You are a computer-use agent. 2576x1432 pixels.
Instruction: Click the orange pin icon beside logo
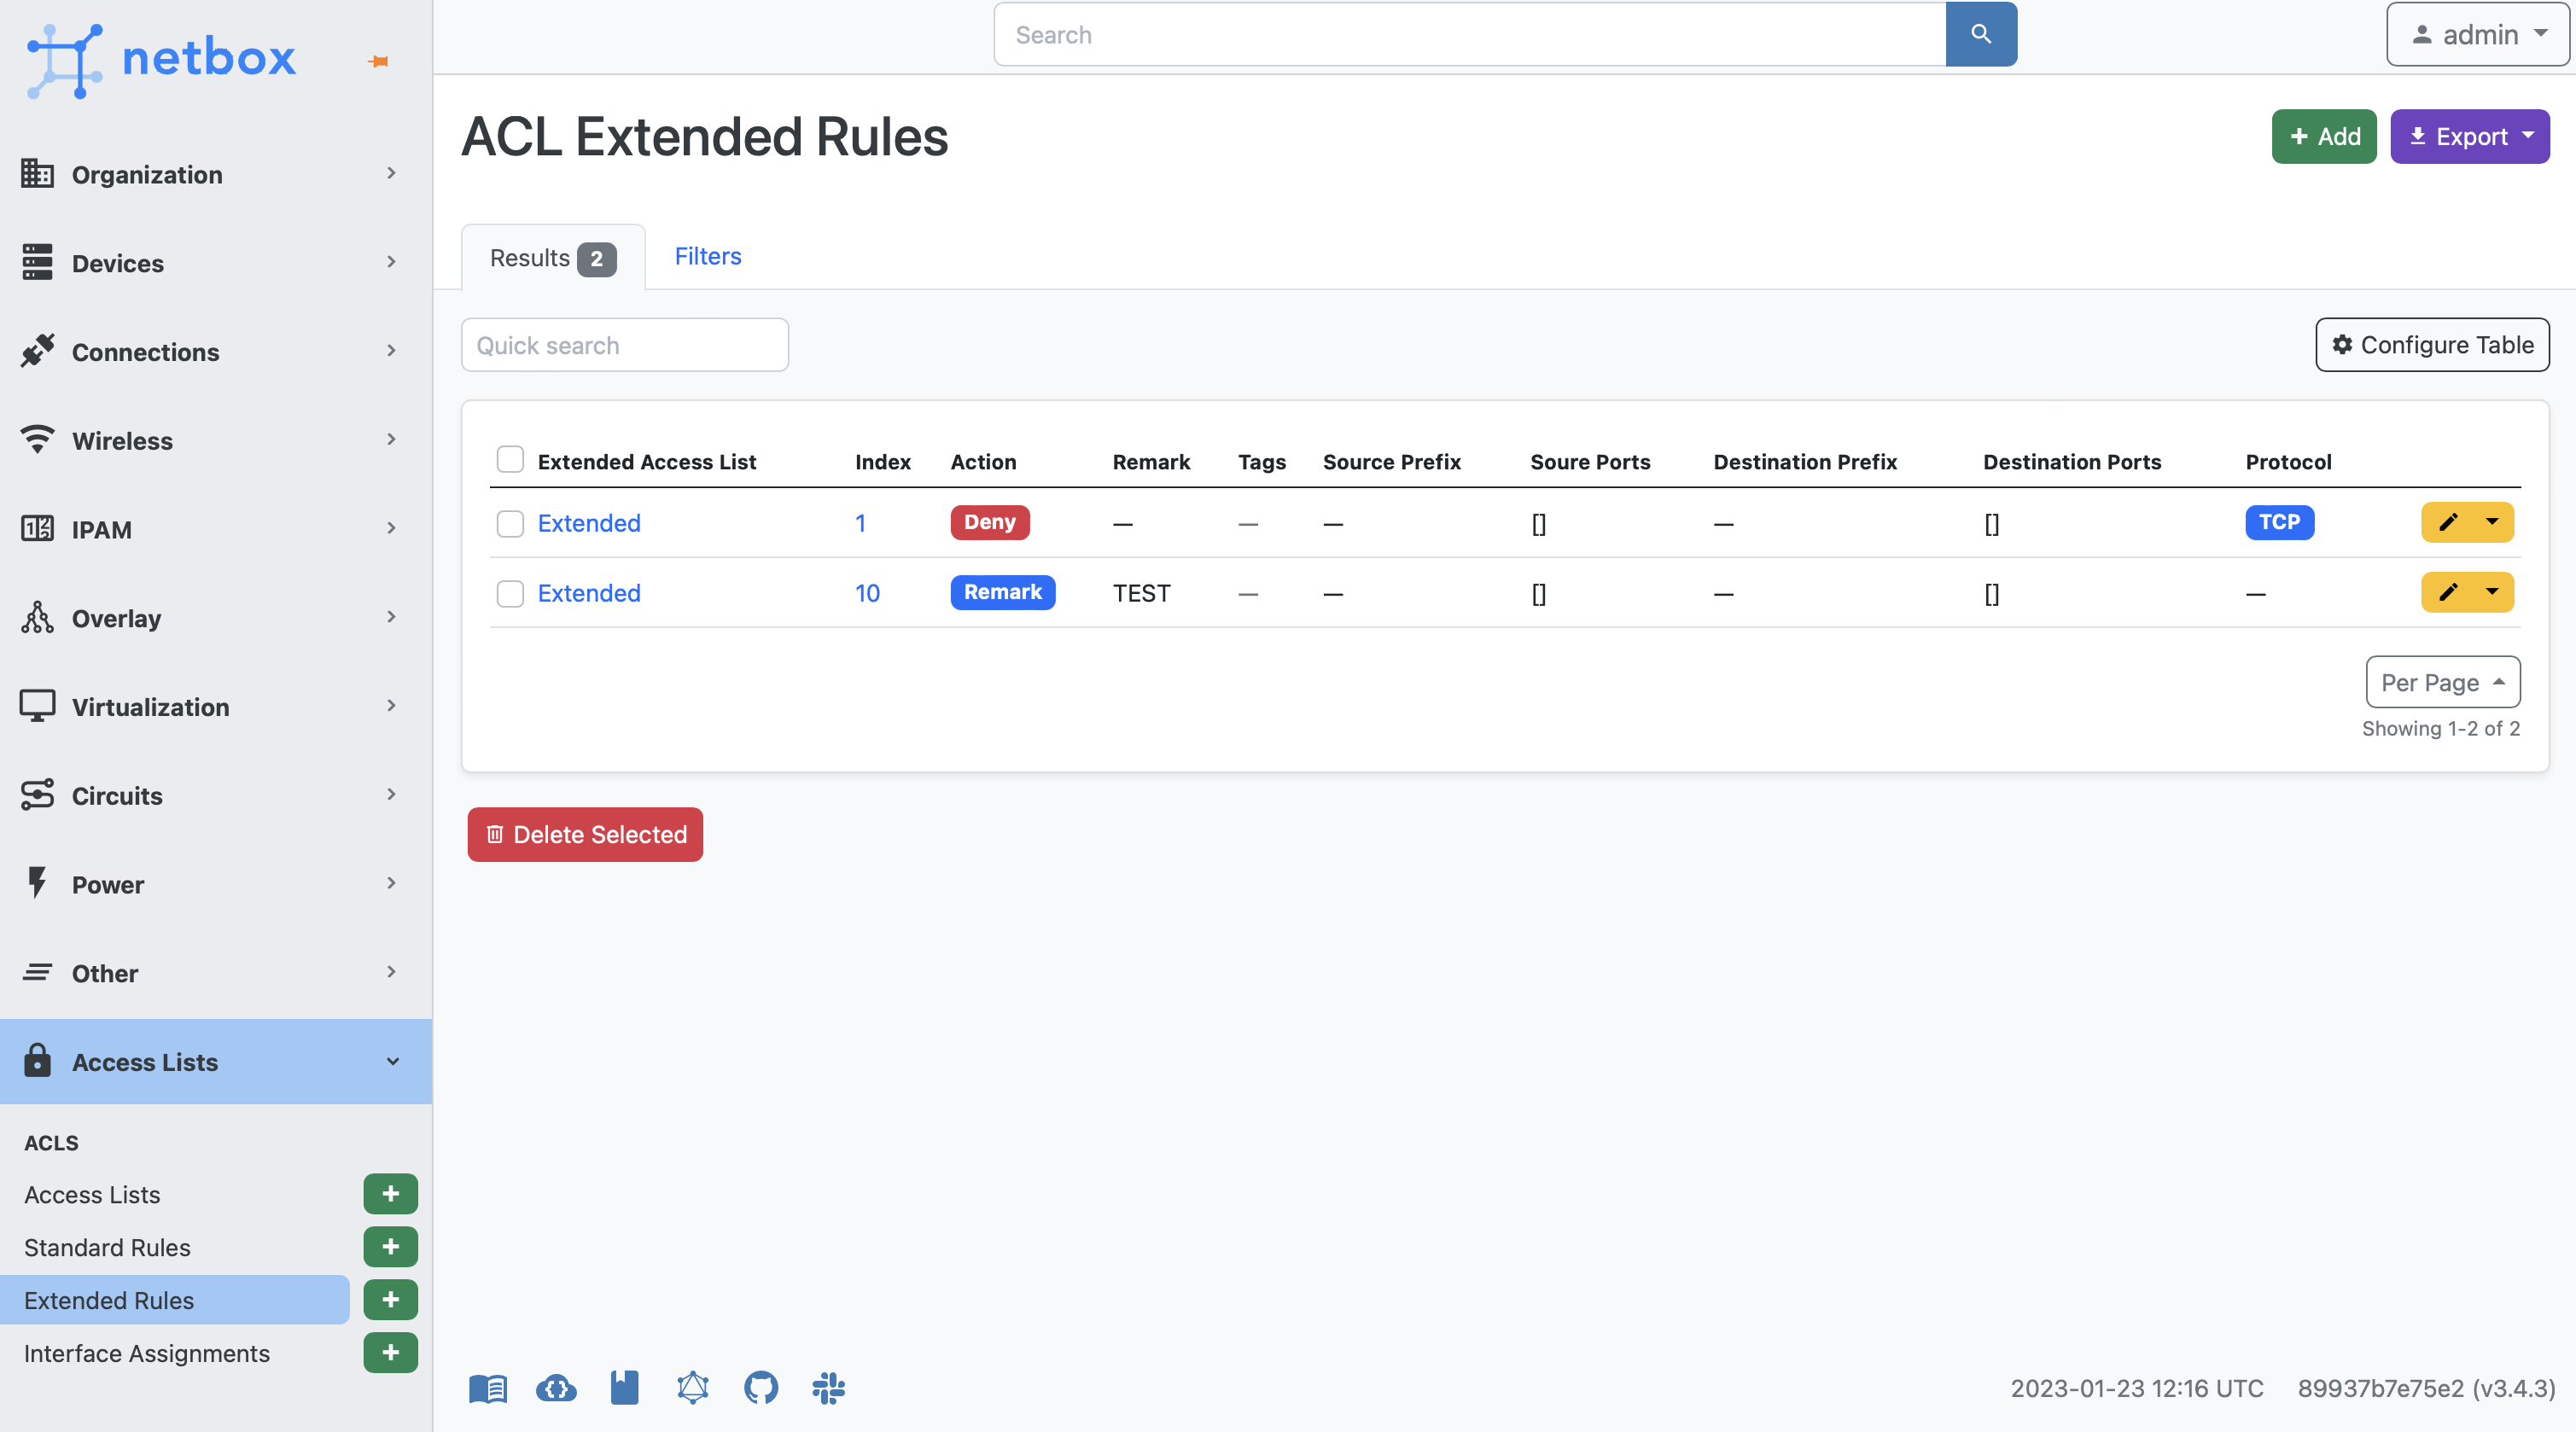(378, 62)
